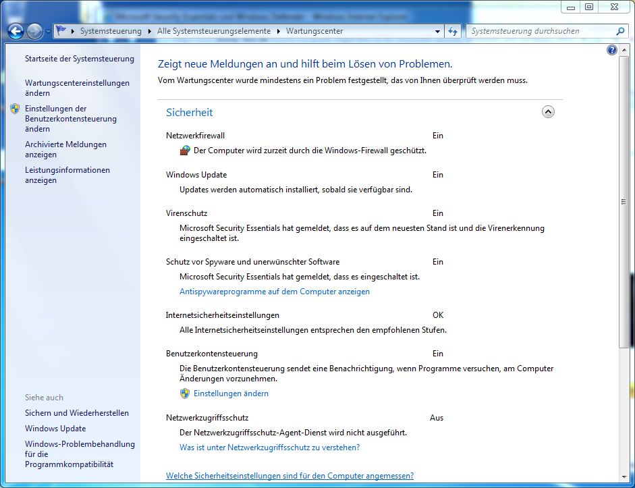Click the refresh button beside the address bar
This screenshot has height=488, width=635.
[x=453, y=31]
